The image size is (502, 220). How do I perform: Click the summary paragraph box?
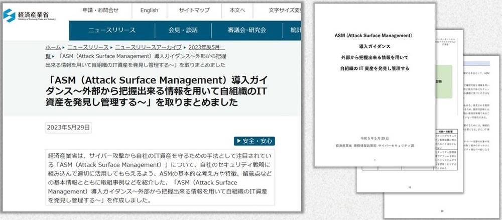click(x=160, y=177)
